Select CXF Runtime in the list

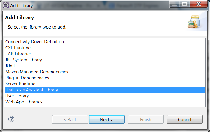point(105,48)
